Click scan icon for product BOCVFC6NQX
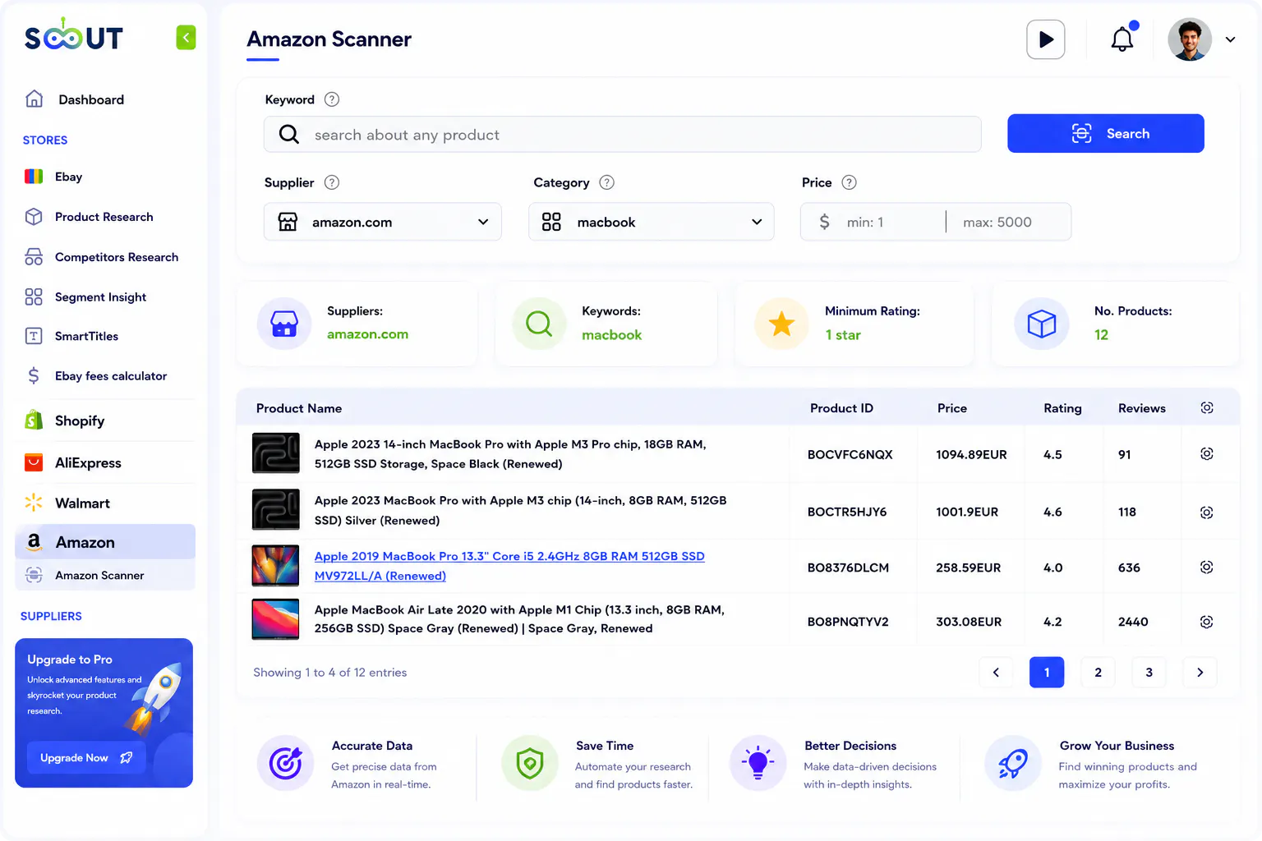Screen dimensions: 1262x841 pos(1207,454)
